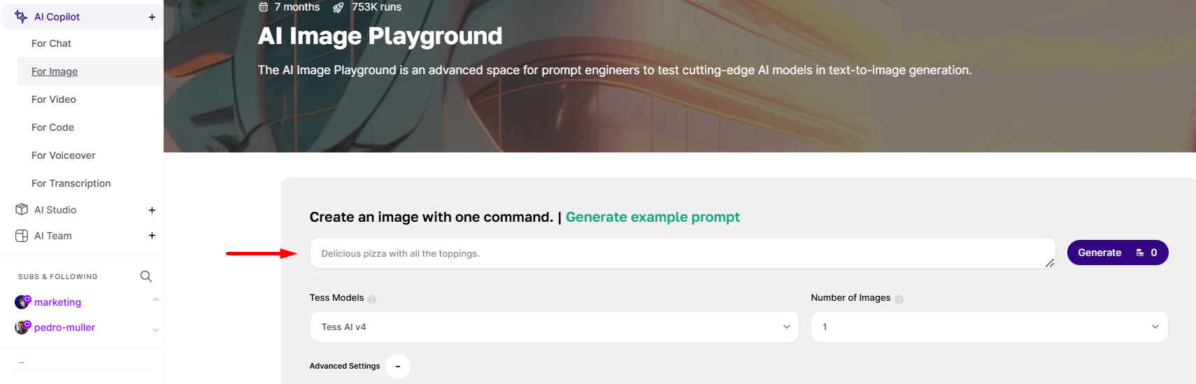Expand the AI Team section
The image size is (1196, 384).
click(x=152, y=236)
